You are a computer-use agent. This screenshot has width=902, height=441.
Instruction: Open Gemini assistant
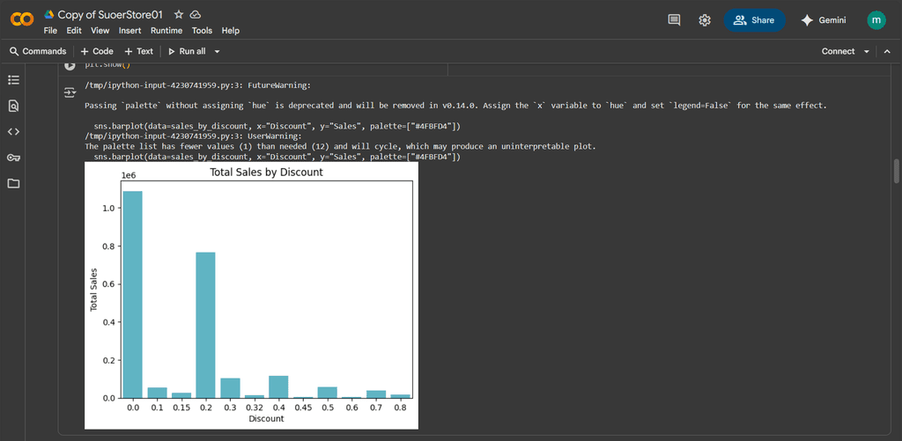tap(824, 20)
